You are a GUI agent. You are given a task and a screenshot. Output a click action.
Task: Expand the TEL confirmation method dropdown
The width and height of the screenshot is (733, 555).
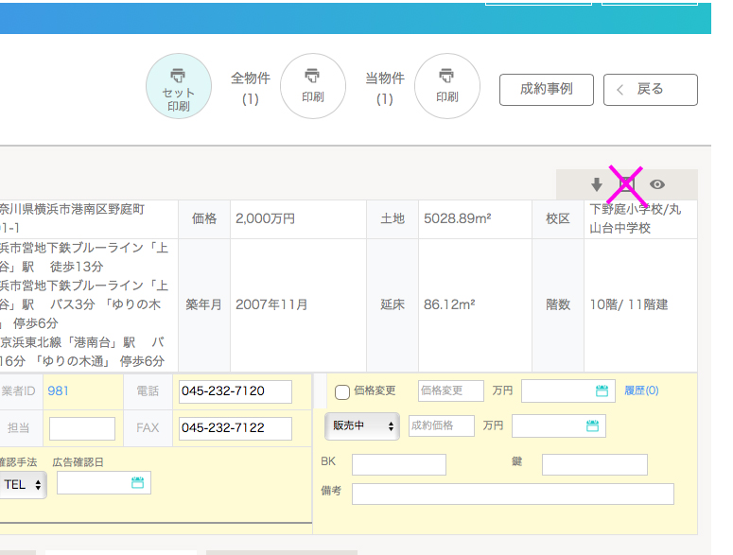[x=23, y=484]
